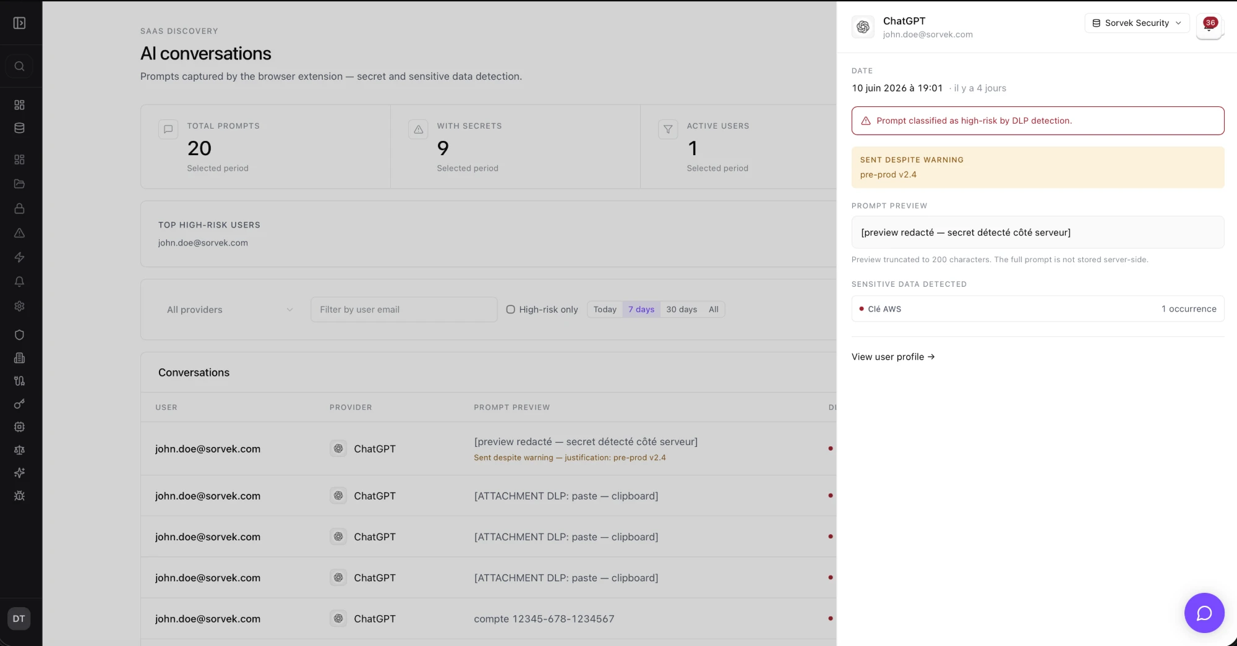Open notifications badge showing 36
The height and width of the screenshot is (646, 1237).
tap(1209, 25)
